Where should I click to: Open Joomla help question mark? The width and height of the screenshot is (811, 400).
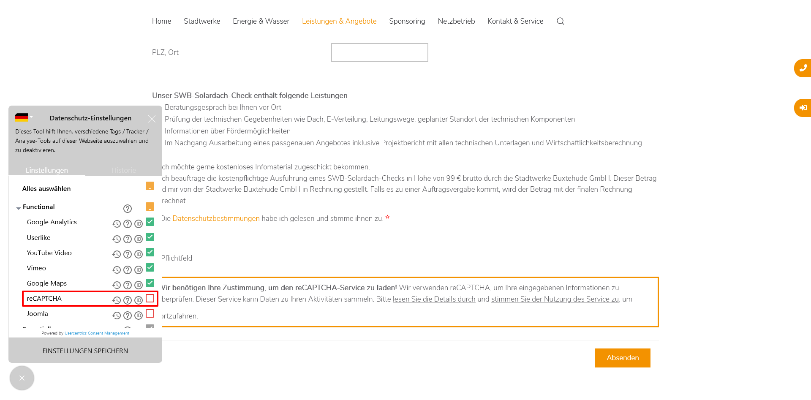point(128,316)
